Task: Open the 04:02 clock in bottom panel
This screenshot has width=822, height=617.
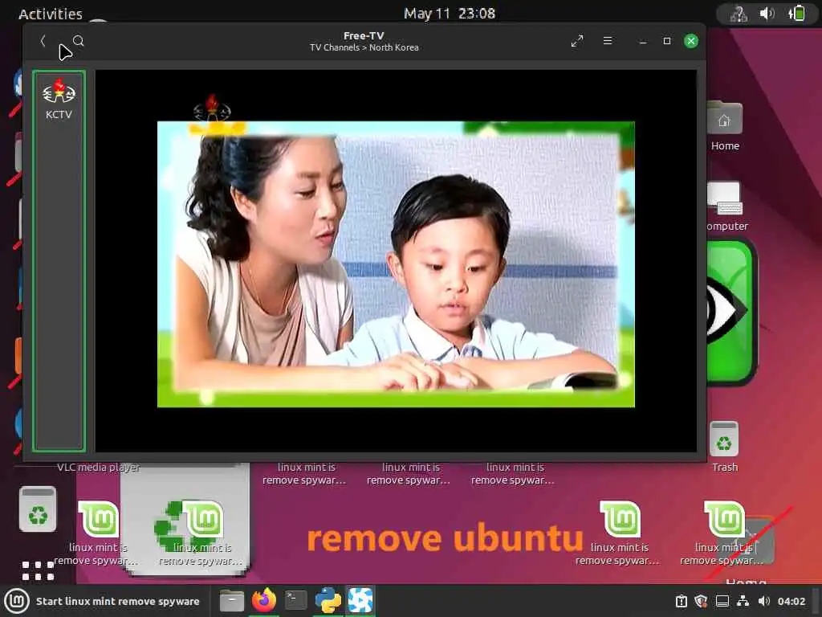Action: coord(791,601)
